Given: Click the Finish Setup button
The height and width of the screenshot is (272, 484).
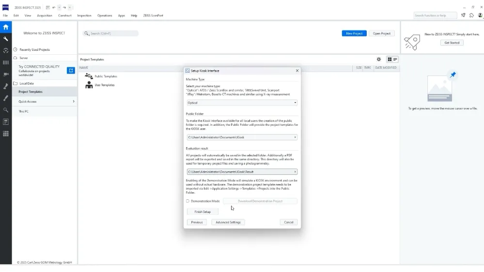Looking at the screenshot, I should pyautogui.click(x=203, y=212).
